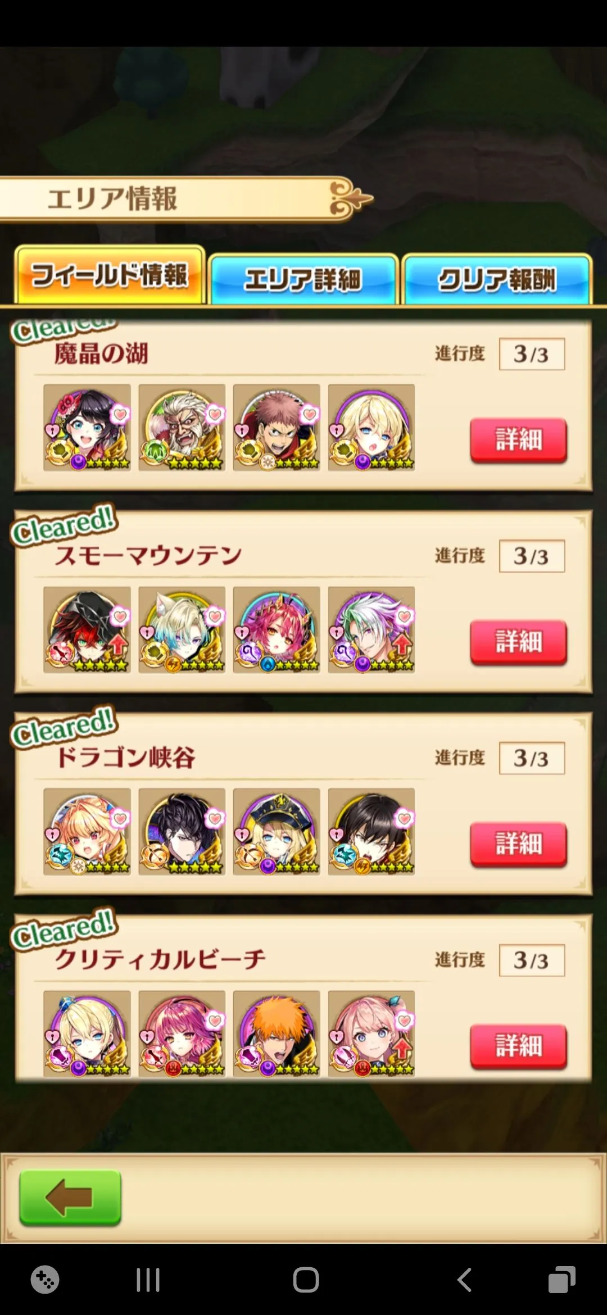The width and height of the screenshot is (607, 1315).
Task: Tap the orange spiky-haired character in クリティカルビーチ
Action: [277, 1034]
